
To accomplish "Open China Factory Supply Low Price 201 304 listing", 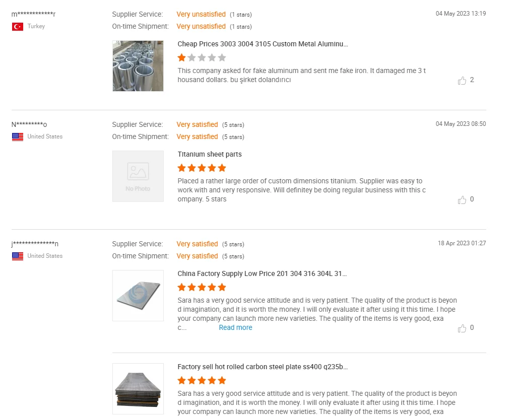I will coord(263,273).
